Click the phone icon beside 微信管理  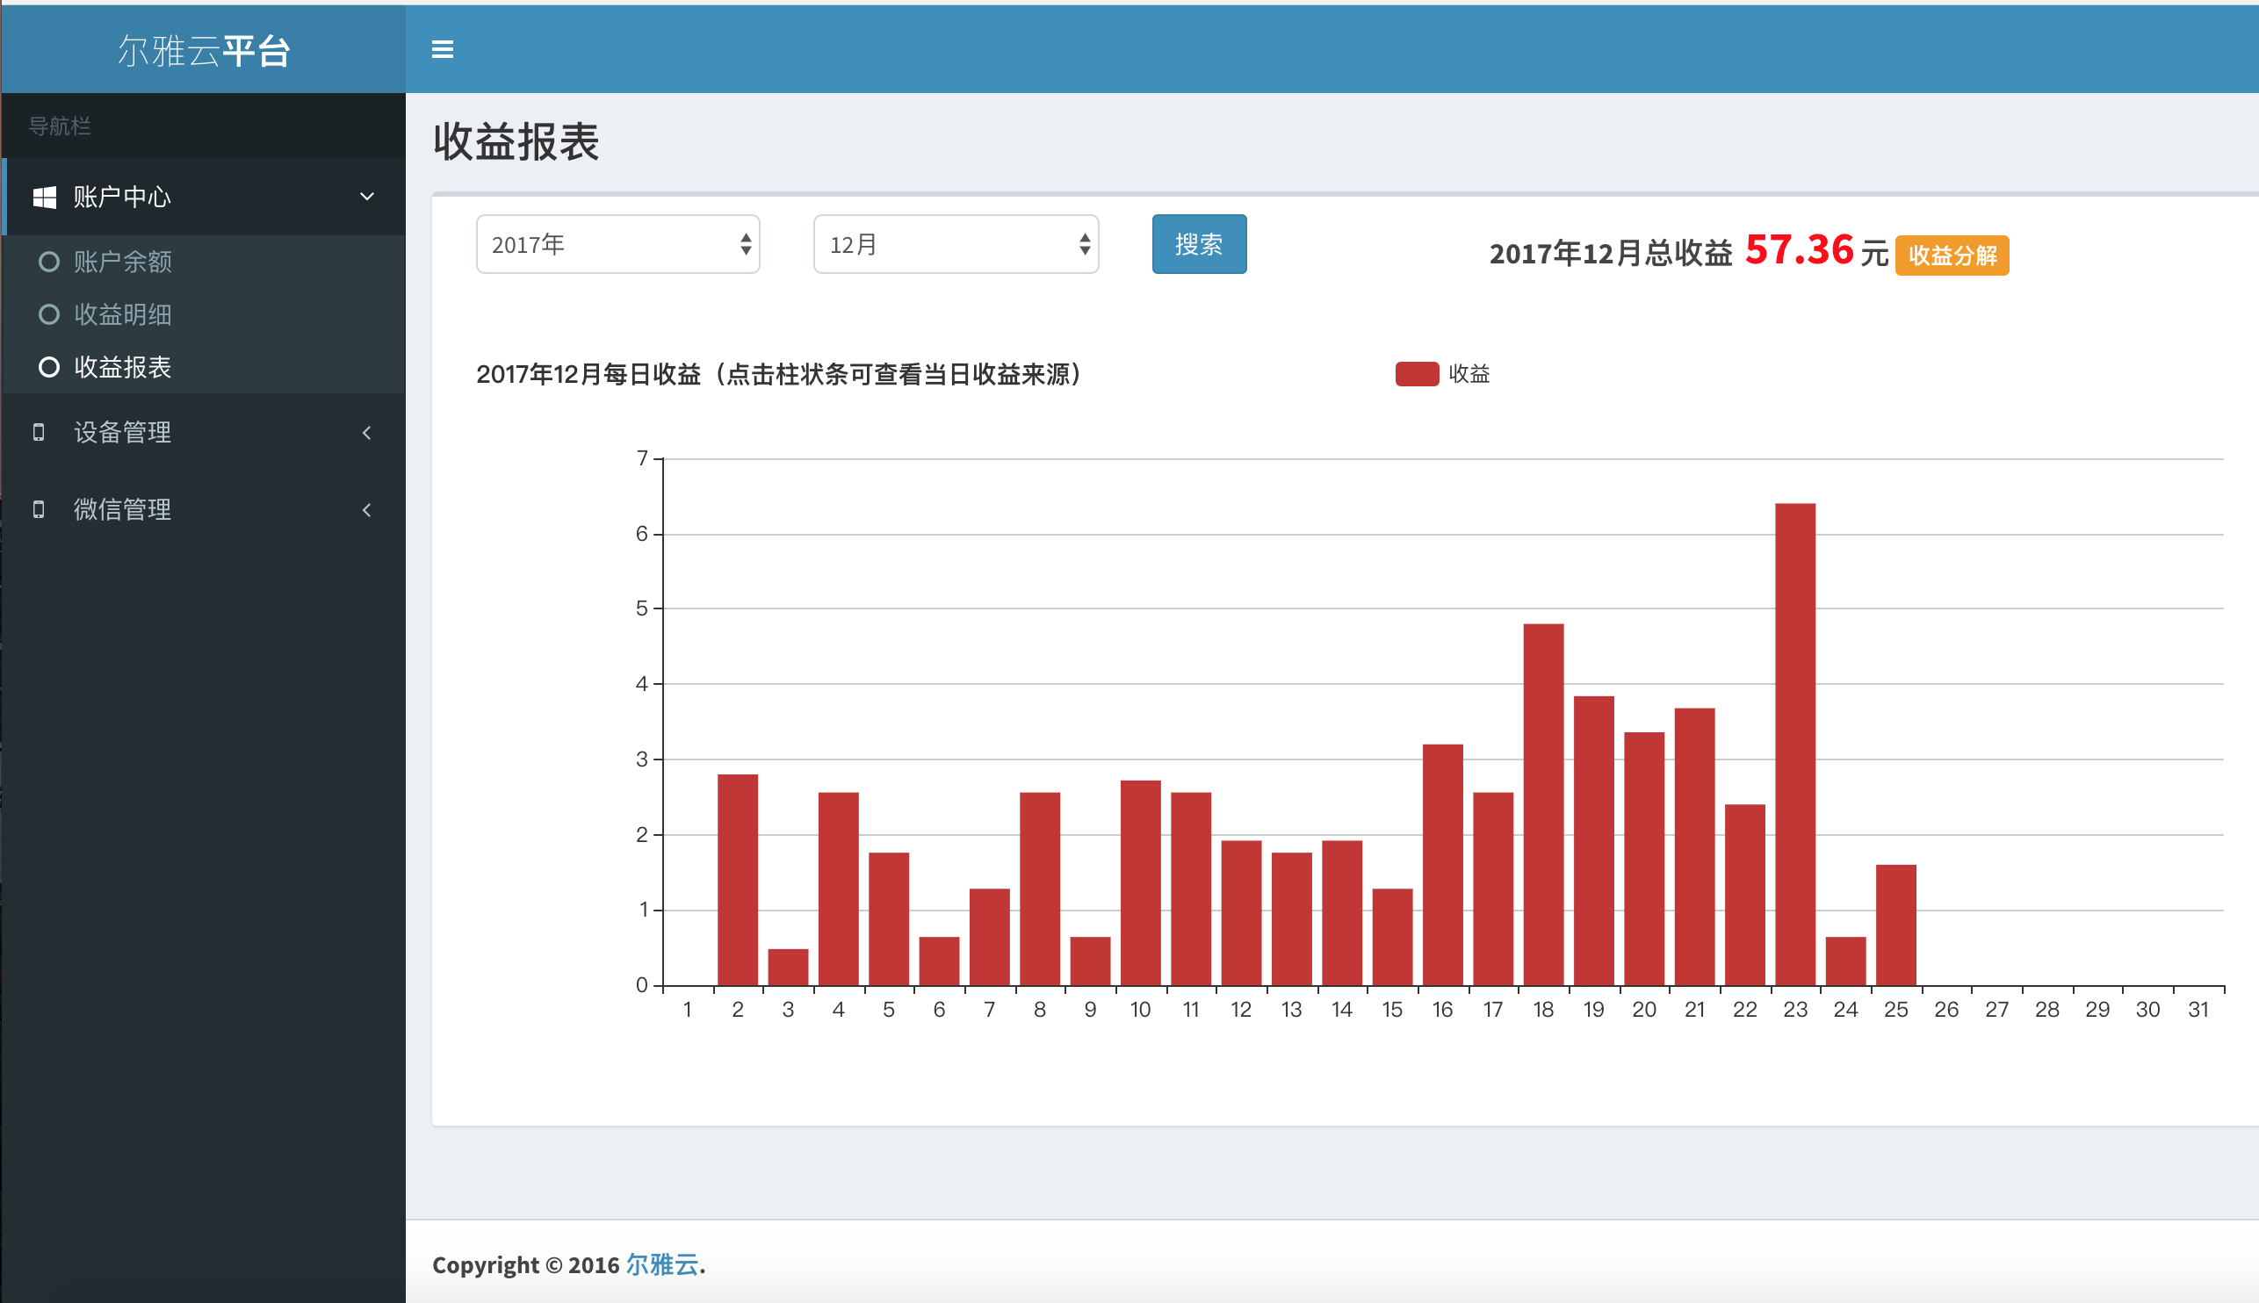tap(39, 509)
